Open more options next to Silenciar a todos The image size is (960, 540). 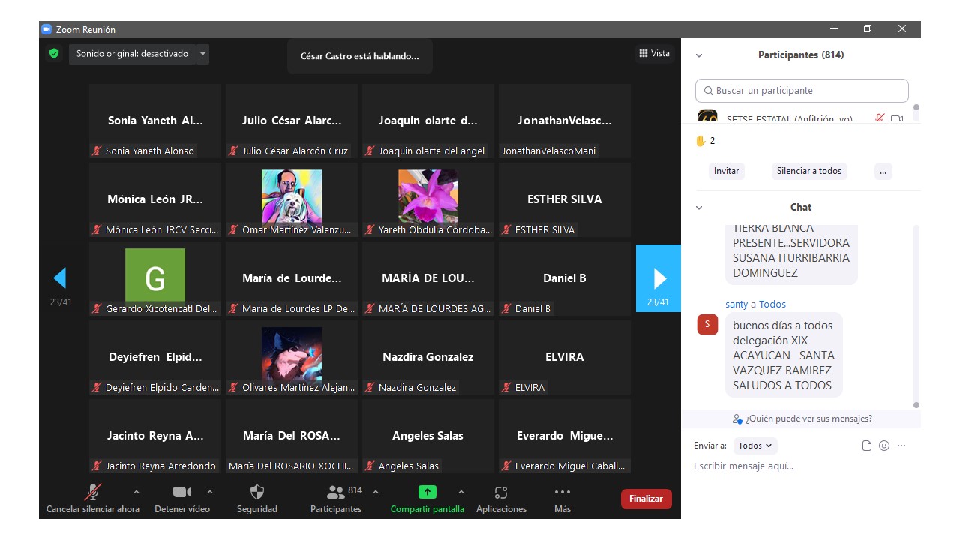pos(883,171)
